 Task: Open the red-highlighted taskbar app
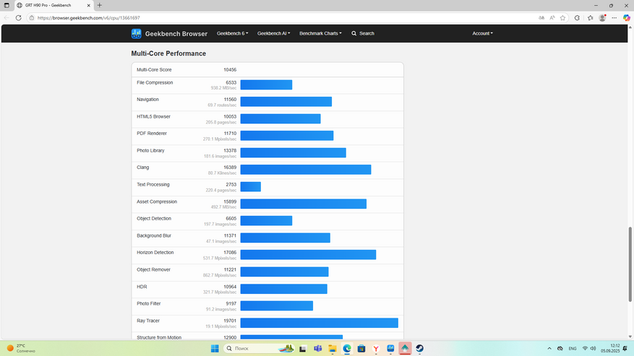click(x=405, y=348)
